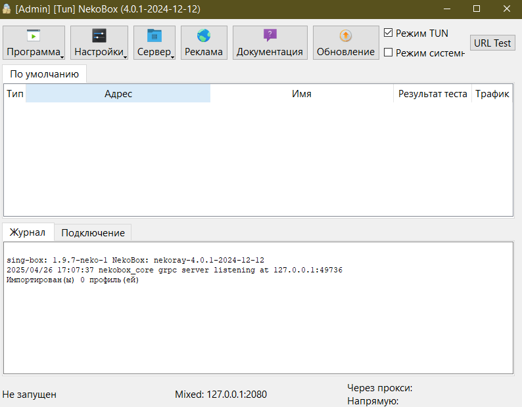Open the Программа menu button
The height and width of the screenshot is (407, 522).
tap(34, 43)
